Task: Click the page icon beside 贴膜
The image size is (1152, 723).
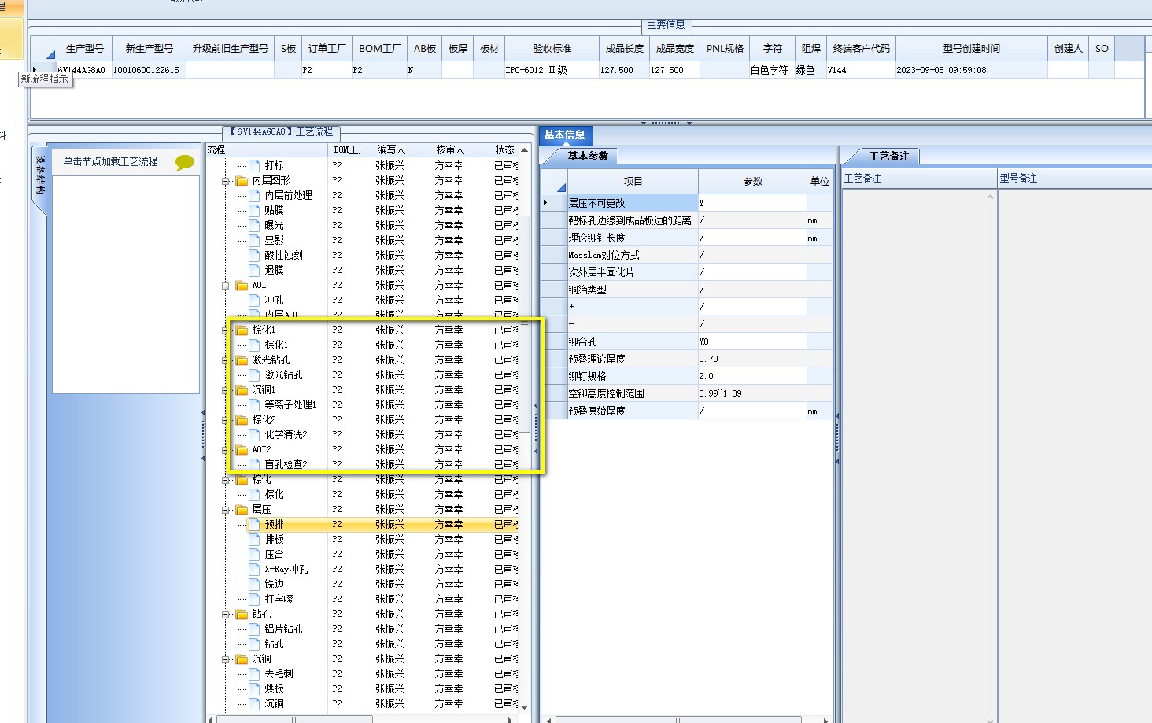Action: 254,210
